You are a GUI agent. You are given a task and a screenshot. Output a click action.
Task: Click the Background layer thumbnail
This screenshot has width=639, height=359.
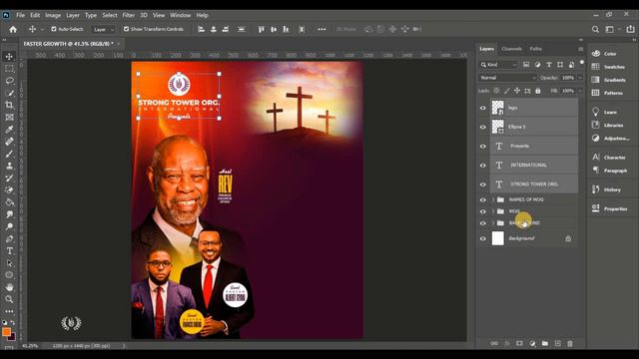pos(497,238)
